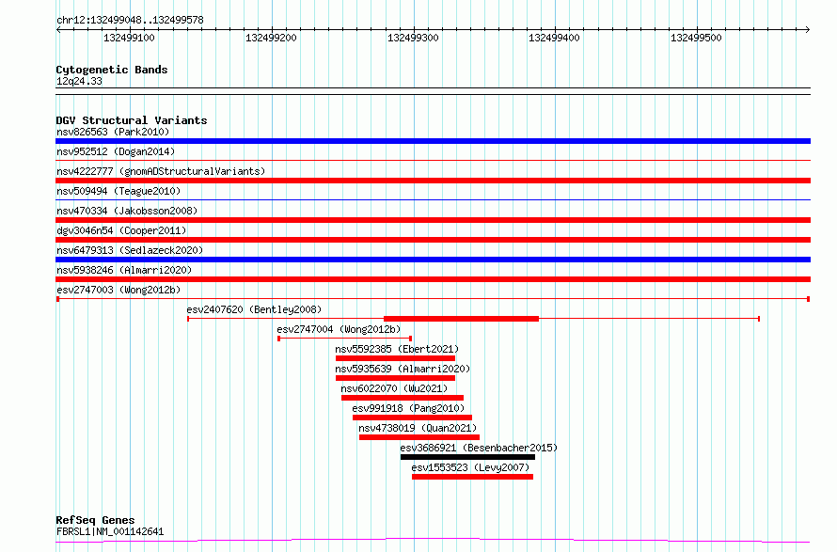This screenshot has height=552, width=837.
Task: Click the nsv509494 (Teague2010) label
Action: [118, 191]
